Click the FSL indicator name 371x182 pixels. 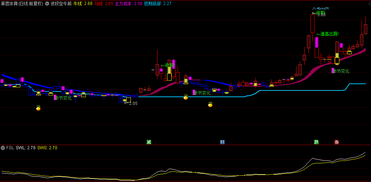(x=10, y=148)
